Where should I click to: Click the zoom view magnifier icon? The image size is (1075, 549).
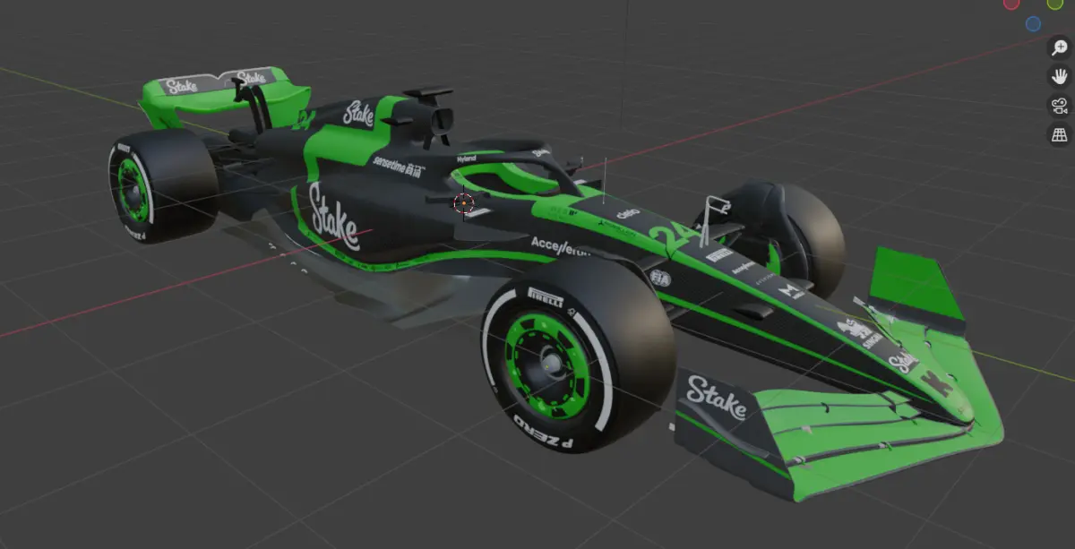click(1058, 48)
